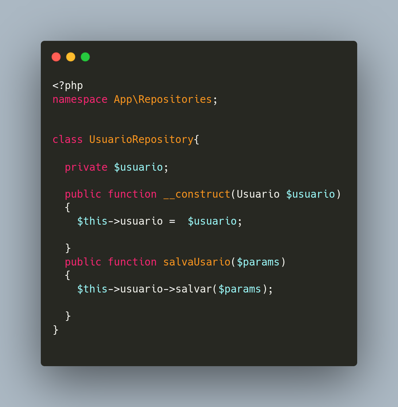Image resolution: width=398 pixels, height=407 pixels.
Task: Click the $usuario value after equals sign
Action: click(212, 221)
